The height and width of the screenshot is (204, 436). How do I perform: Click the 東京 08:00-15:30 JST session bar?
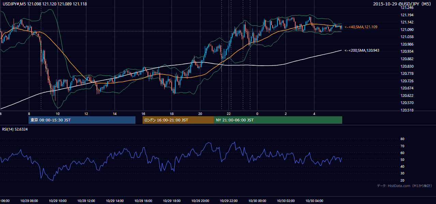click(x=82, y=120)
